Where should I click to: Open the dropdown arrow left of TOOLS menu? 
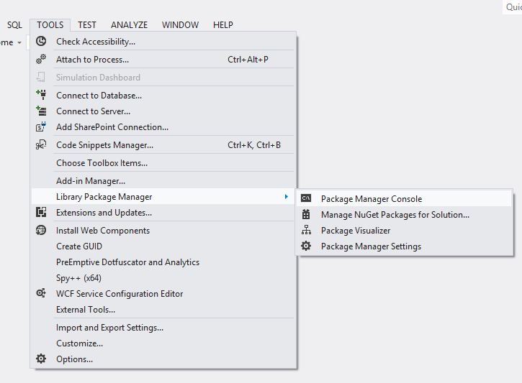pos(19,43)
